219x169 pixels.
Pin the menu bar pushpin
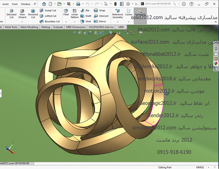[x=35, y=4]
